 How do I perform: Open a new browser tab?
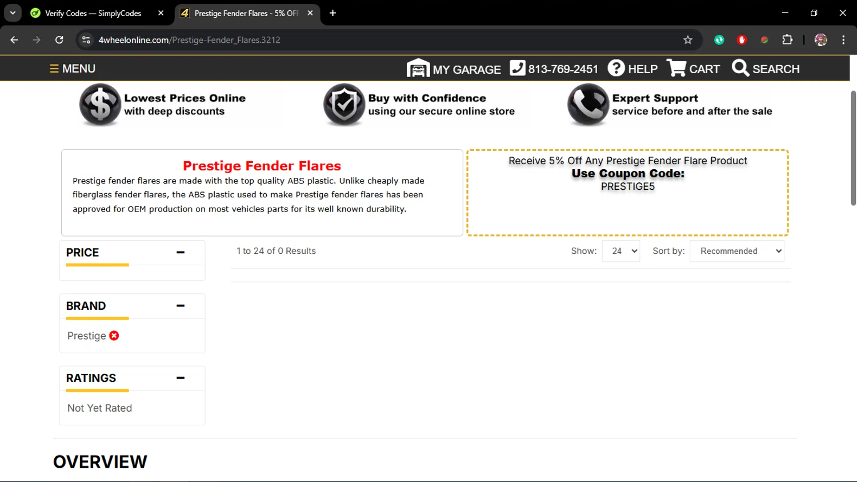[333, 13]
